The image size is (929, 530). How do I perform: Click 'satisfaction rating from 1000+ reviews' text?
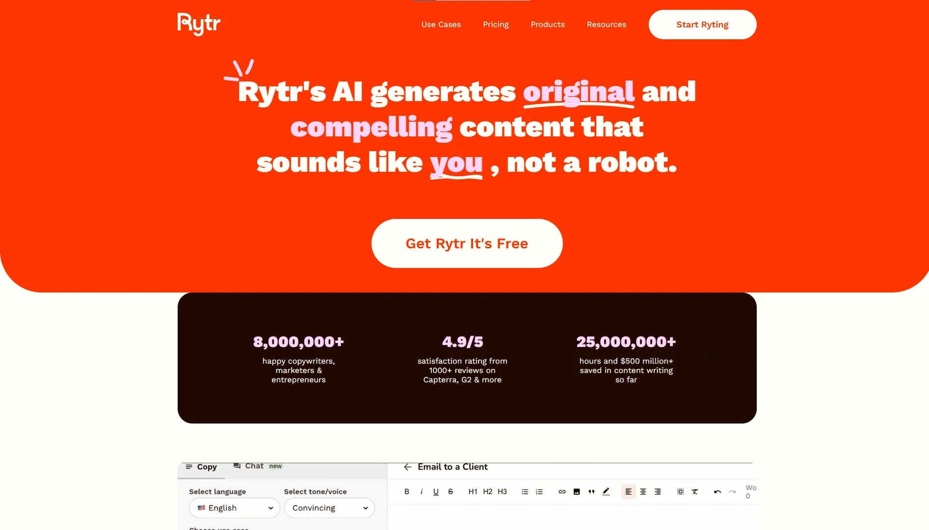462,370
